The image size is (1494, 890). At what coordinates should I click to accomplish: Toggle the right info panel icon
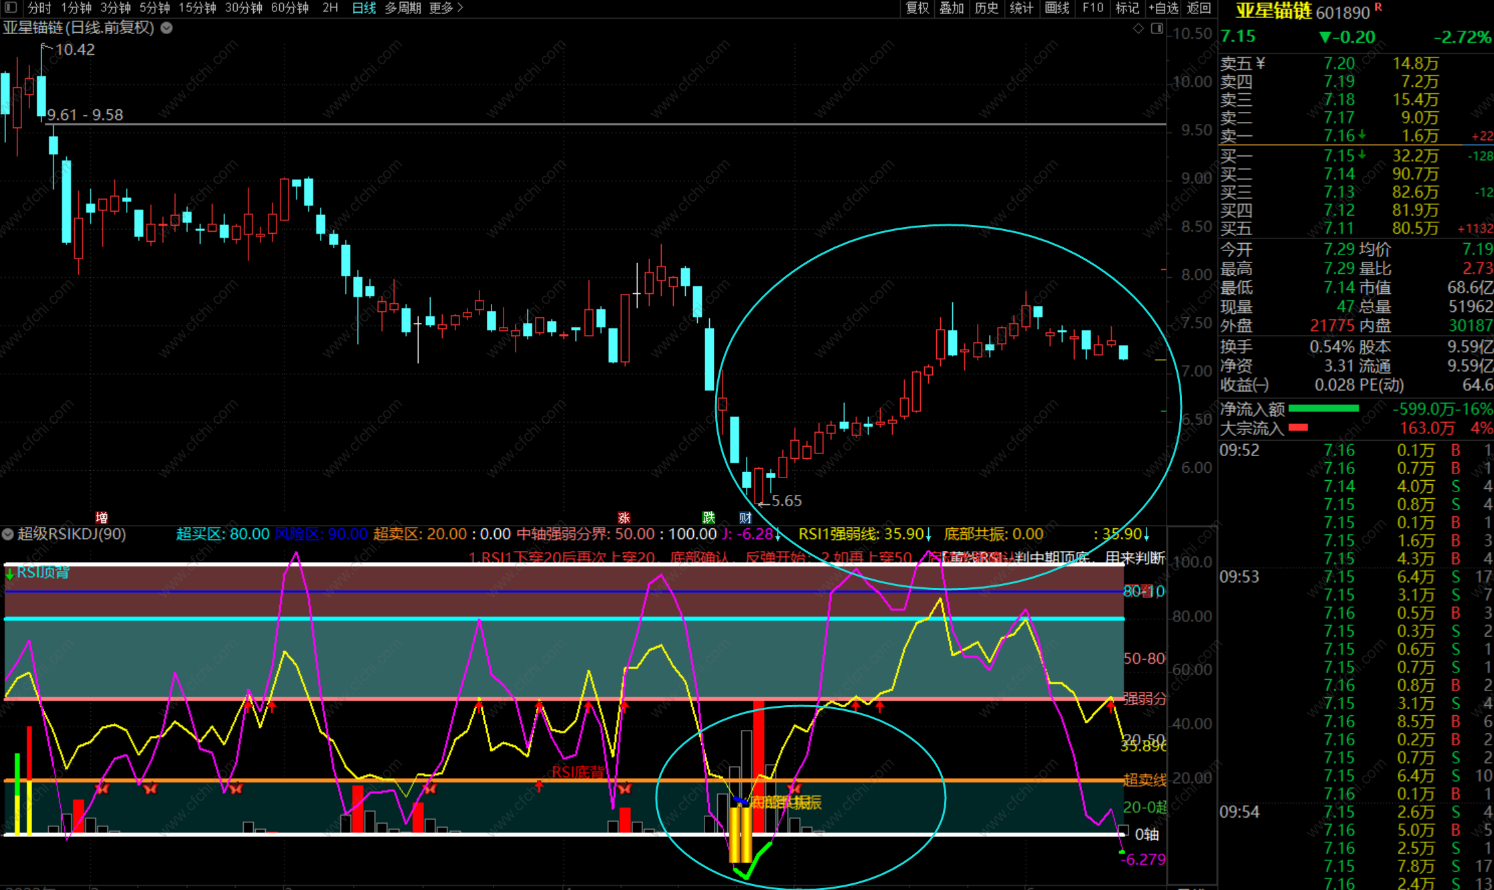click(1156, 28)
